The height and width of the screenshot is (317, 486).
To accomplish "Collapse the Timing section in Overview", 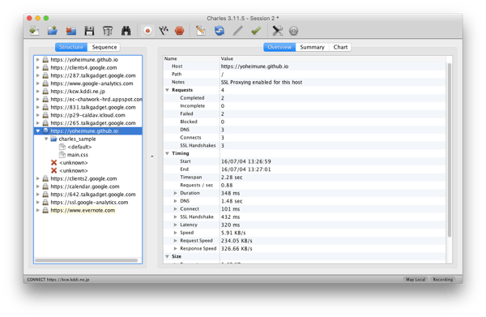I will tap(167, 153).
